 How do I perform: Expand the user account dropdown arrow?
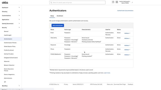(x=132, y=2)
